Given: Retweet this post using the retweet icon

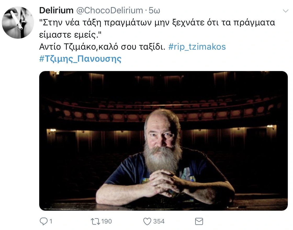Looking at the screenshot, I should (x=95, y=221).
